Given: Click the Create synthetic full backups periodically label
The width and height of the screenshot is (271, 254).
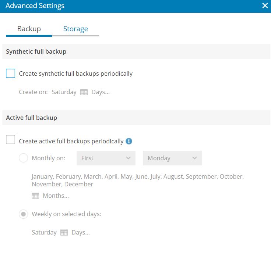Looking at the screenshot, I should 76,74.
